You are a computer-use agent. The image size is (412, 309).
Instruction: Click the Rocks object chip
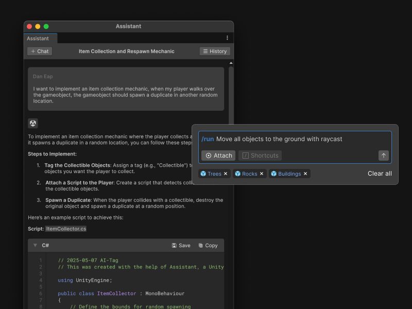[246, 174]
